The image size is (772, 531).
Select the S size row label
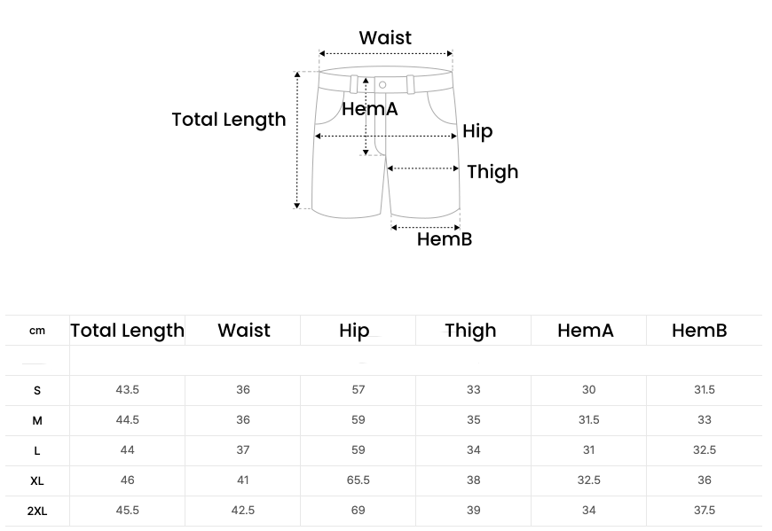coord(37,391)
